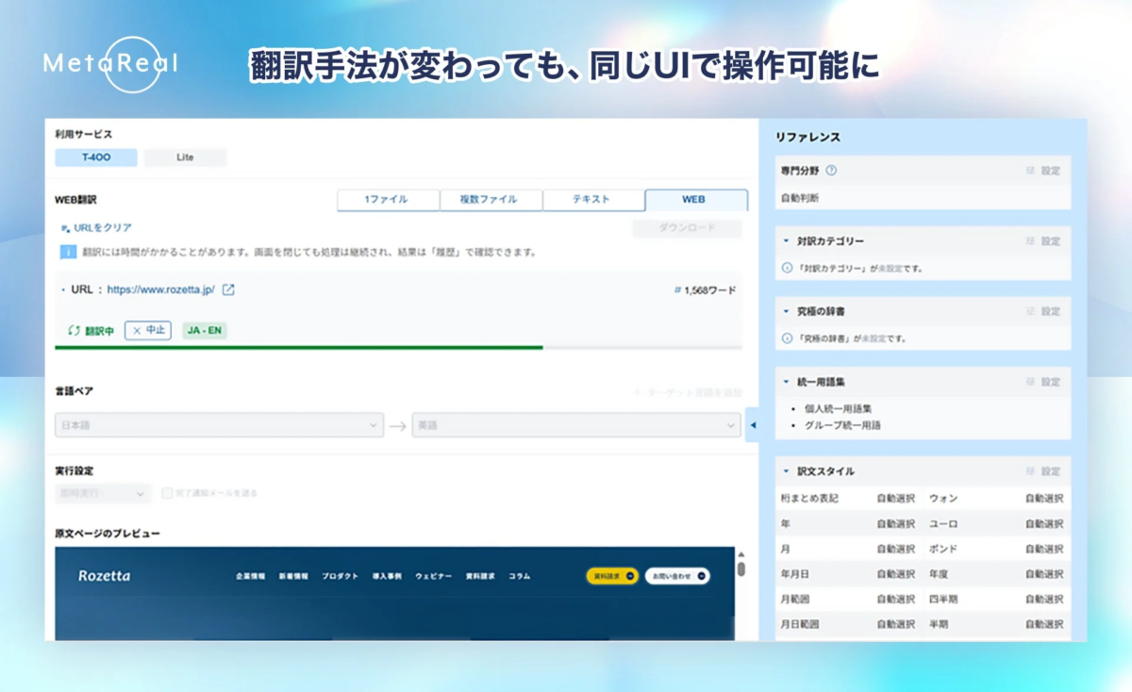Click the 設定 gear icon for 究極の辞書

click(x=1031, y=311)
